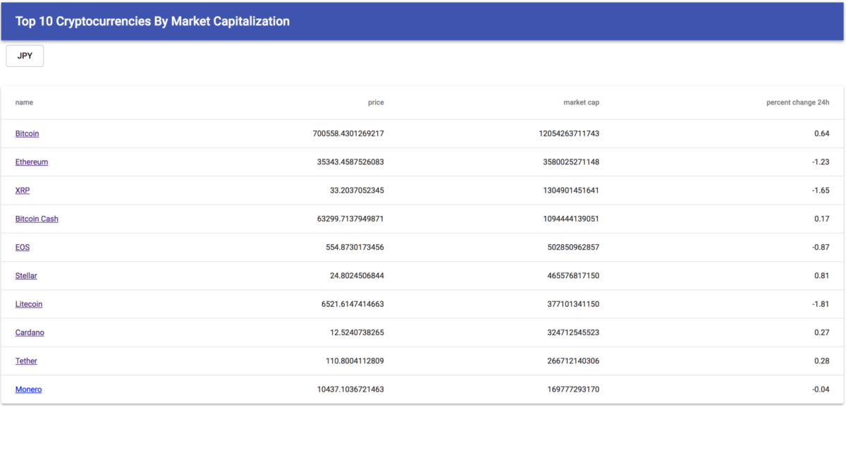The width and height of the screenshot is (846, 453).
Task: Open the Cardano link
Action: [x=30, y=332]
